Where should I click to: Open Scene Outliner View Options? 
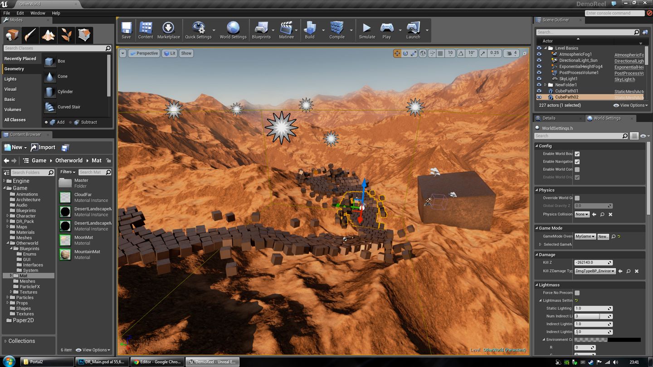pos(631,105)
